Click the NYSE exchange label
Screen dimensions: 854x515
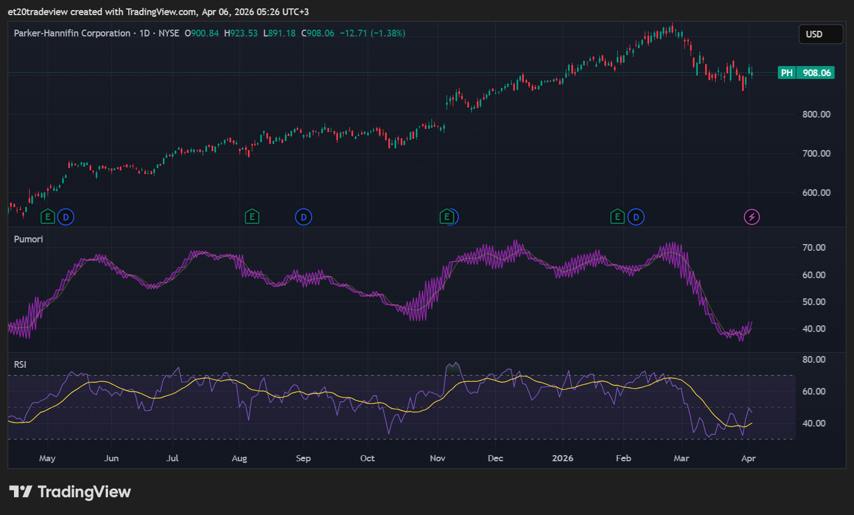168,33
